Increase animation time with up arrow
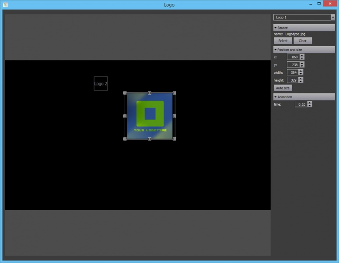The width and height of the screenshot is (339, 263). 310,103
